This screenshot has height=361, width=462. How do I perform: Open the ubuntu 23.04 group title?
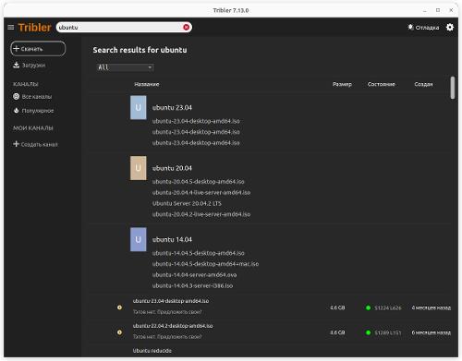point(172,108)
